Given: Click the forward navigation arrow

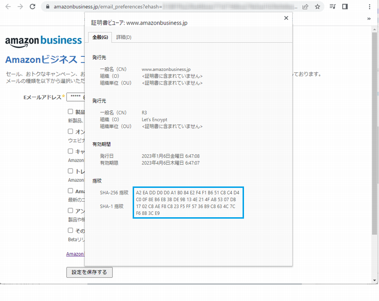Looking at the screenshot, I should pos(20,7).
